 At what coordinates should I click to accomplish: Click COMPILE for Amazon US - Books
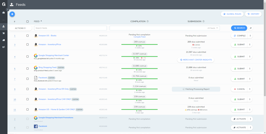(239, 36)
